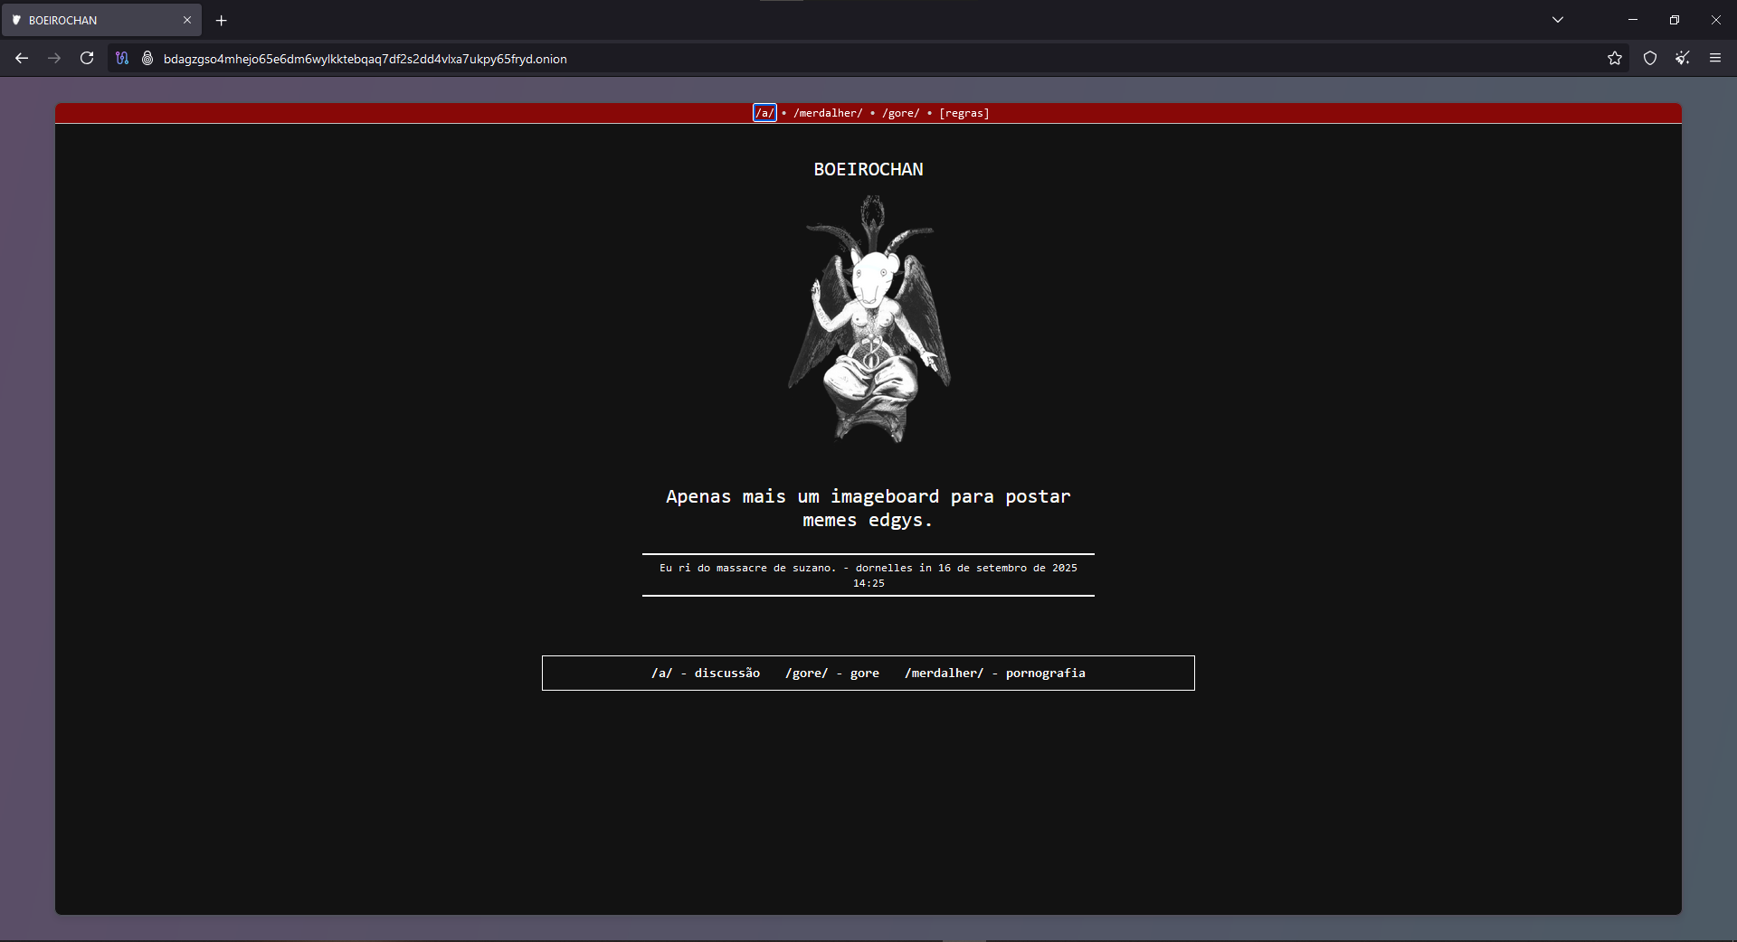Click the /merdalher/ link in top bar
1737x942 pixels.
[828, 113]
